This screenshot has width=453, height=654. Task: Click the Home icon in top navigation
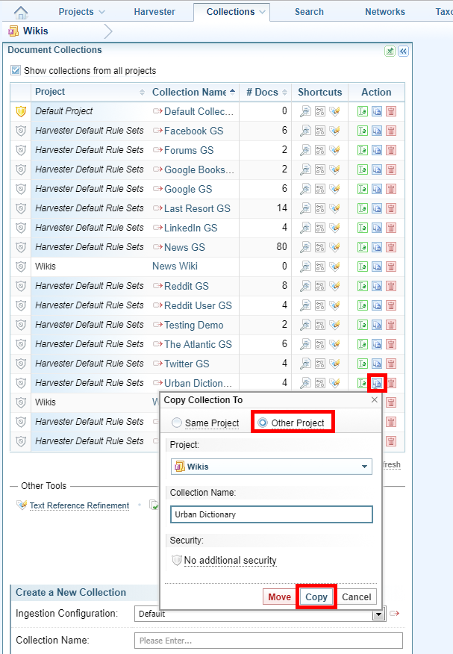point(22,12)
